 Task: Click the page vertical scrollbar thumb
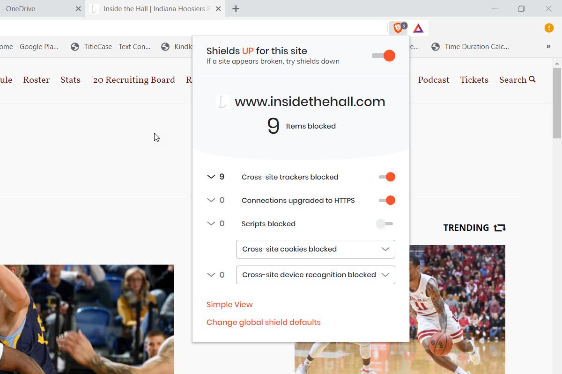coord(557,103)
